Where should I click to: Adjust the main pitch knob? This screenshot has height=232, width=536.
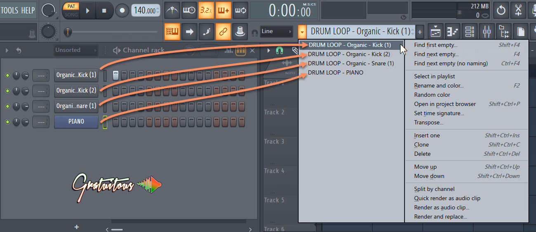pyautogui.click(x=48, y=32)
